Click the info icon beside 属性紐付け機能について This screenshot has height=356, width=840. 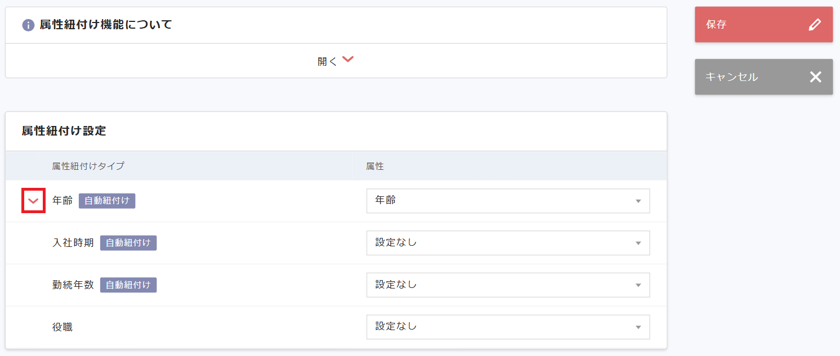(x=28, y=25)
